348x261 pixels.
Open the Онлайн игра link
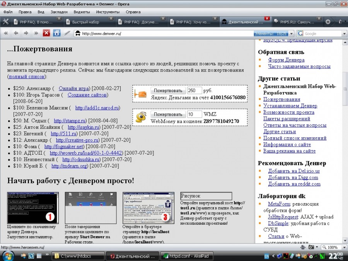click(x=74, y=88)
